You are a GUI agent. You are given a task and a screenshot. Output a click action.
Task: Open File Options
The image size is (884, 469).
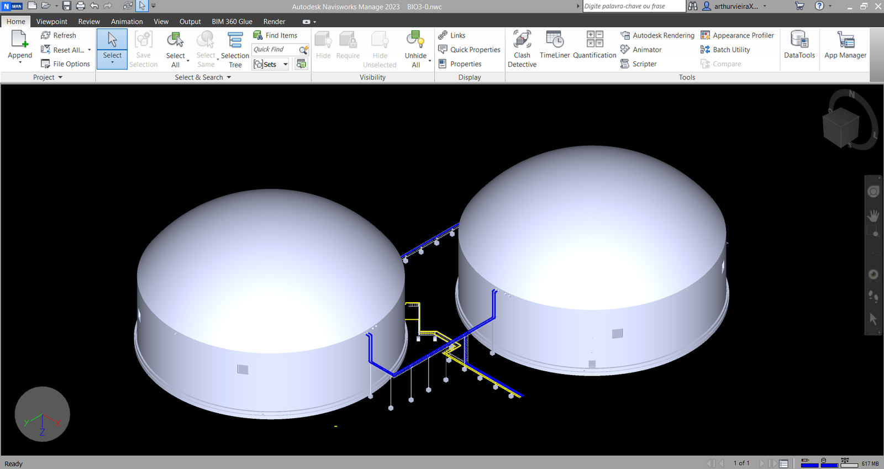[x=65, y=64]
